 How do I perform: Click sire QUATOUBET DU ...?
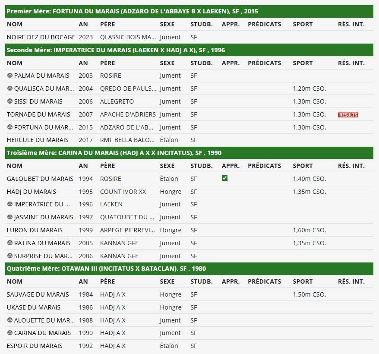click(x=127, y=218)
